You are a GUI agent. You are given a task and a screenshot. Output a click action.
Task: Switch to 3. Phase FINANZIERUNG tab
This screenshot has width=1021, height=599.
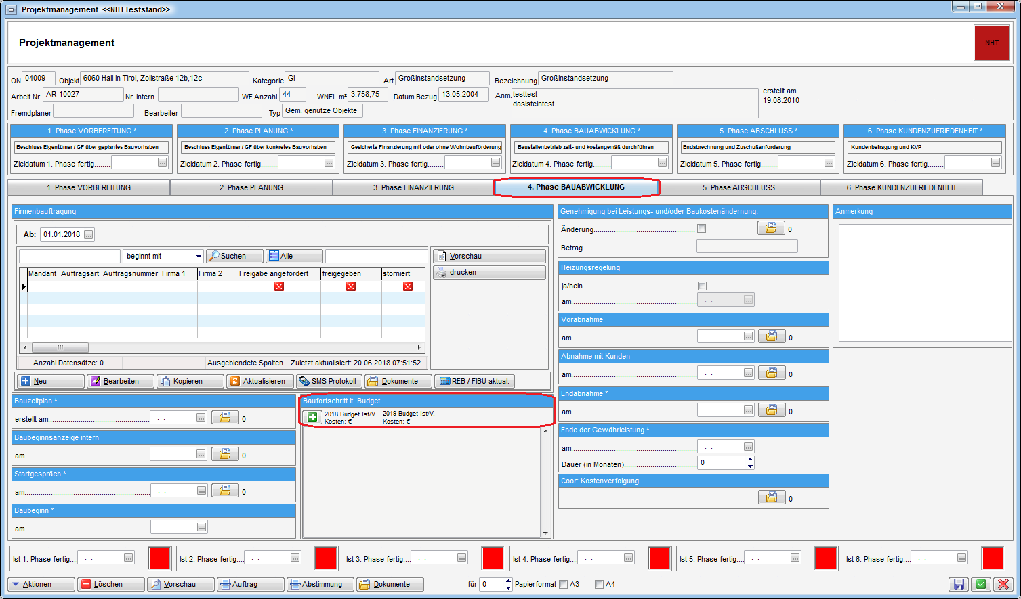point(413,187)
